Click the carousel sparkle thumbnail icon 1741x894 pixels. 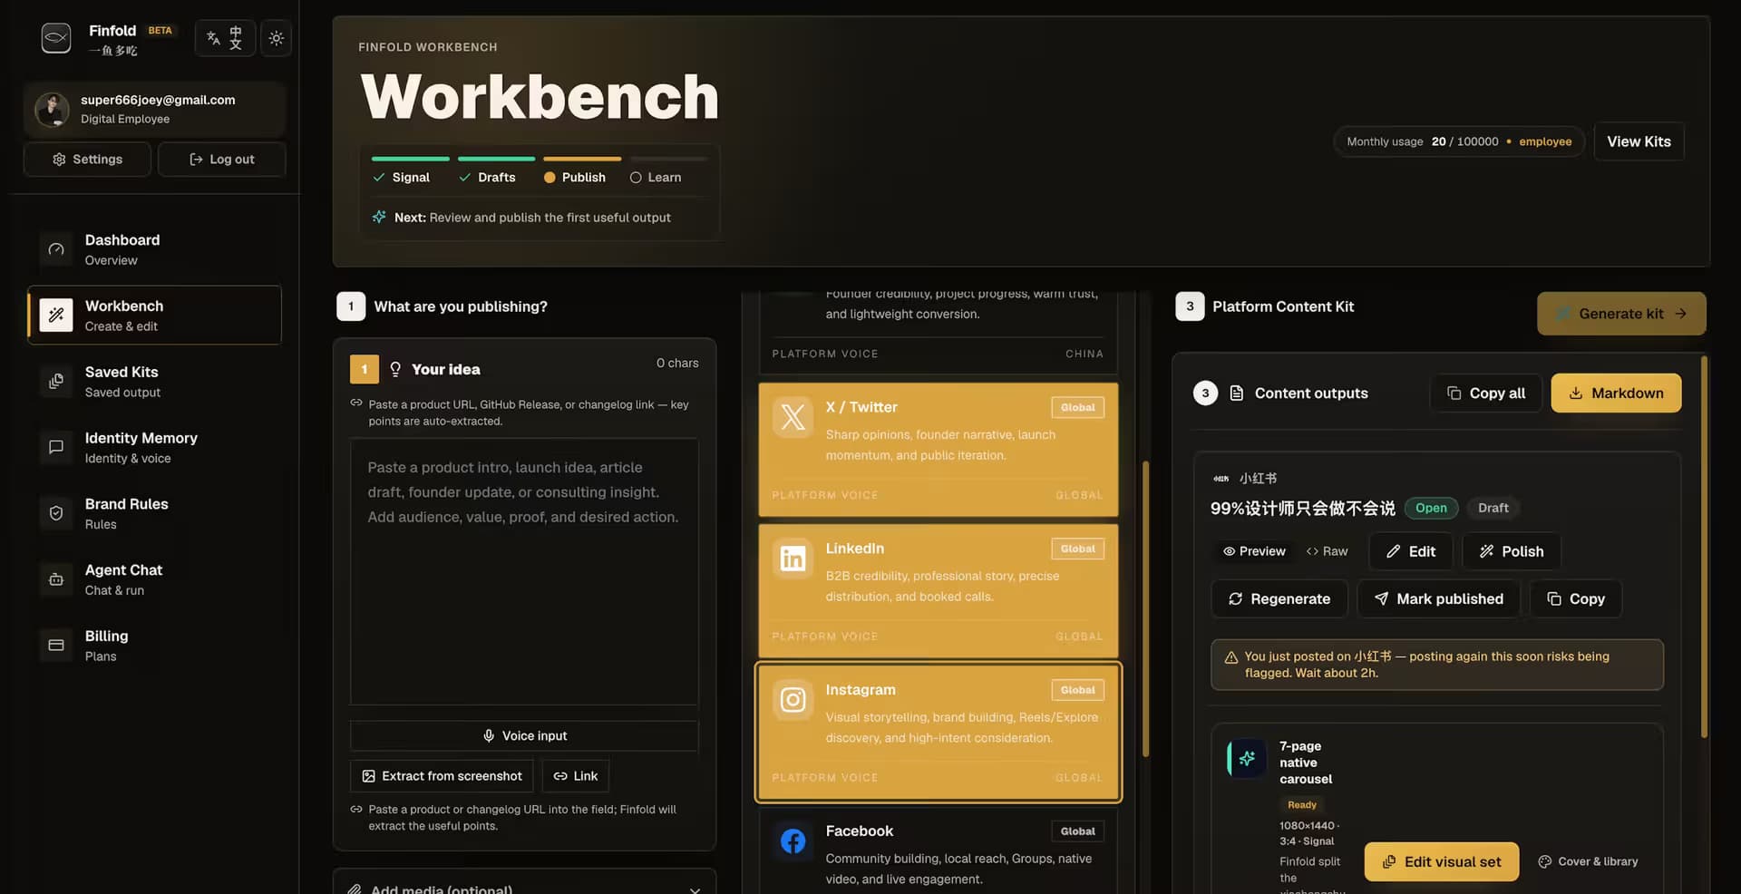[1247, 759]
